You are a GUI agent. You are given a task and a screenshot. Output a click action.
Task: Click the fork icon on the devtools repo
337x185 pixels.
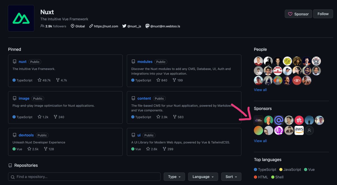pyautogui.click(x=45, y=149)
